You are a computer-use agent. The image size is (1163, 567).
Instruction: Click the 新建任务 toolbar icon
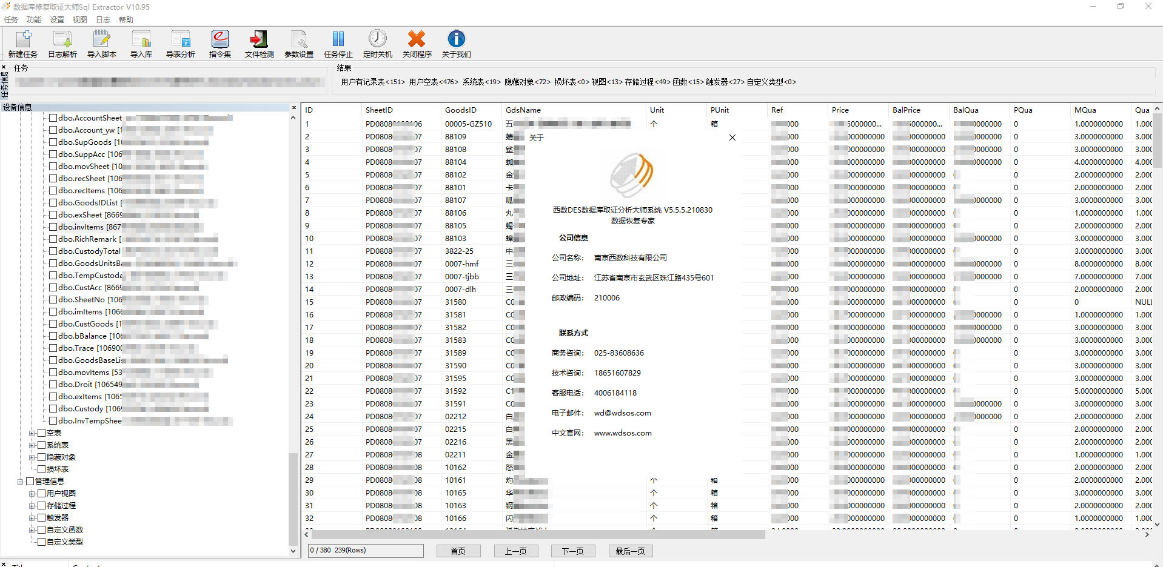point(23,44)
